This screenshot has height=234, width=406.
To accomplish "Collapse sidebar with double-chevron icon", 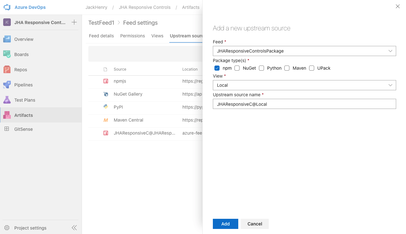I will pyautogui.click(x=74, y=228).
